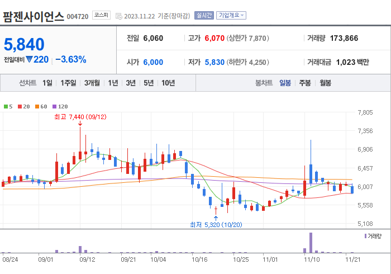This screenshot has height=274, width=391.
Task: Click the 상한가 7,870 text
Action: click(x=247, y=38)
